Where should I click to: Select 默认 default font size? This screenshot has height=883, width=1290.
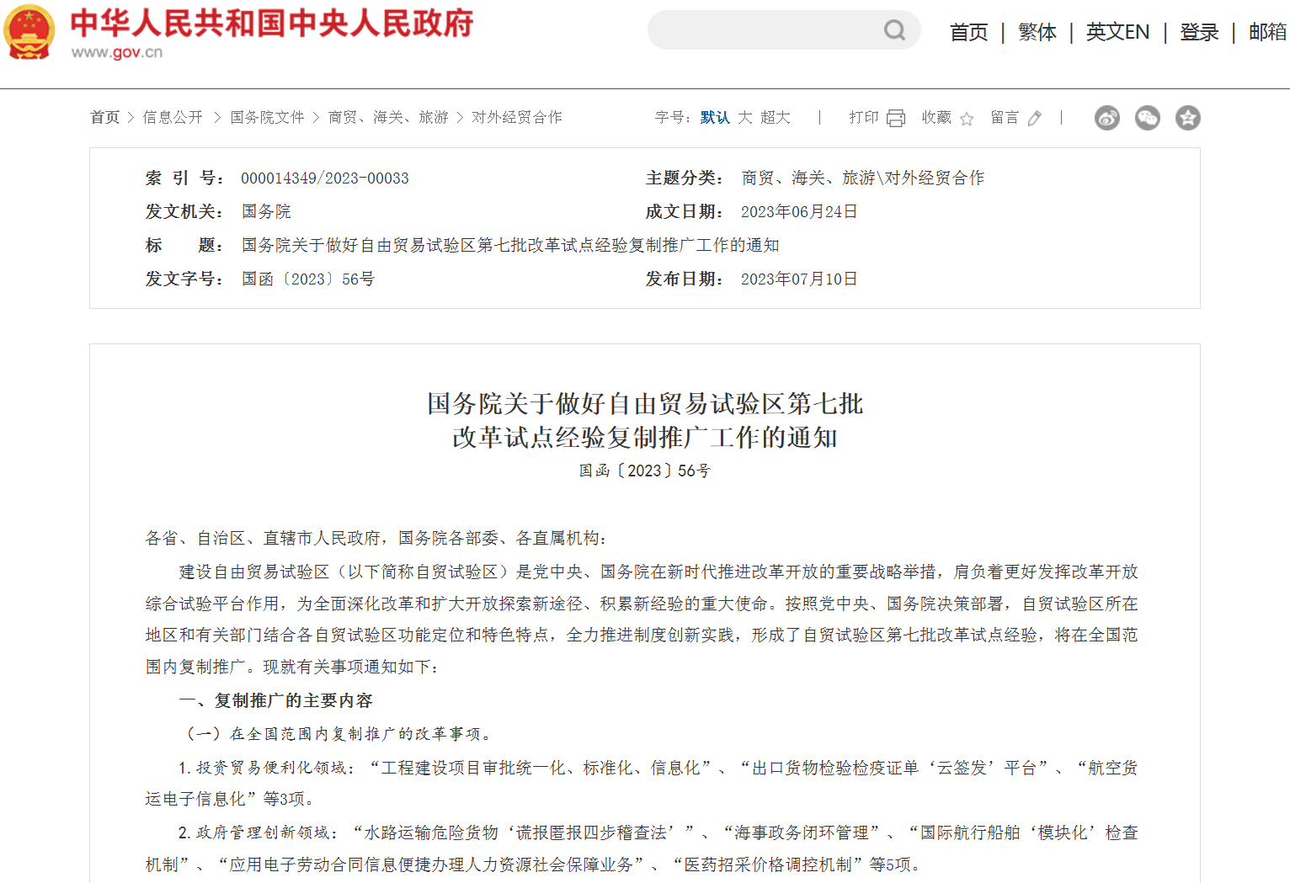coord(713,117)
